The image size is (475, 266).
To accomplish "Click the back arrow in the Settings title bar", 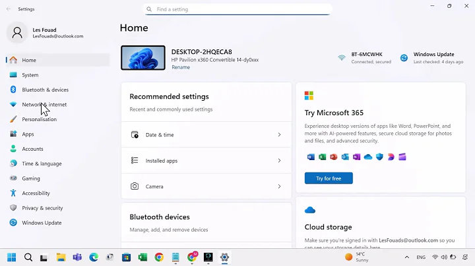I will click(9, 9).
